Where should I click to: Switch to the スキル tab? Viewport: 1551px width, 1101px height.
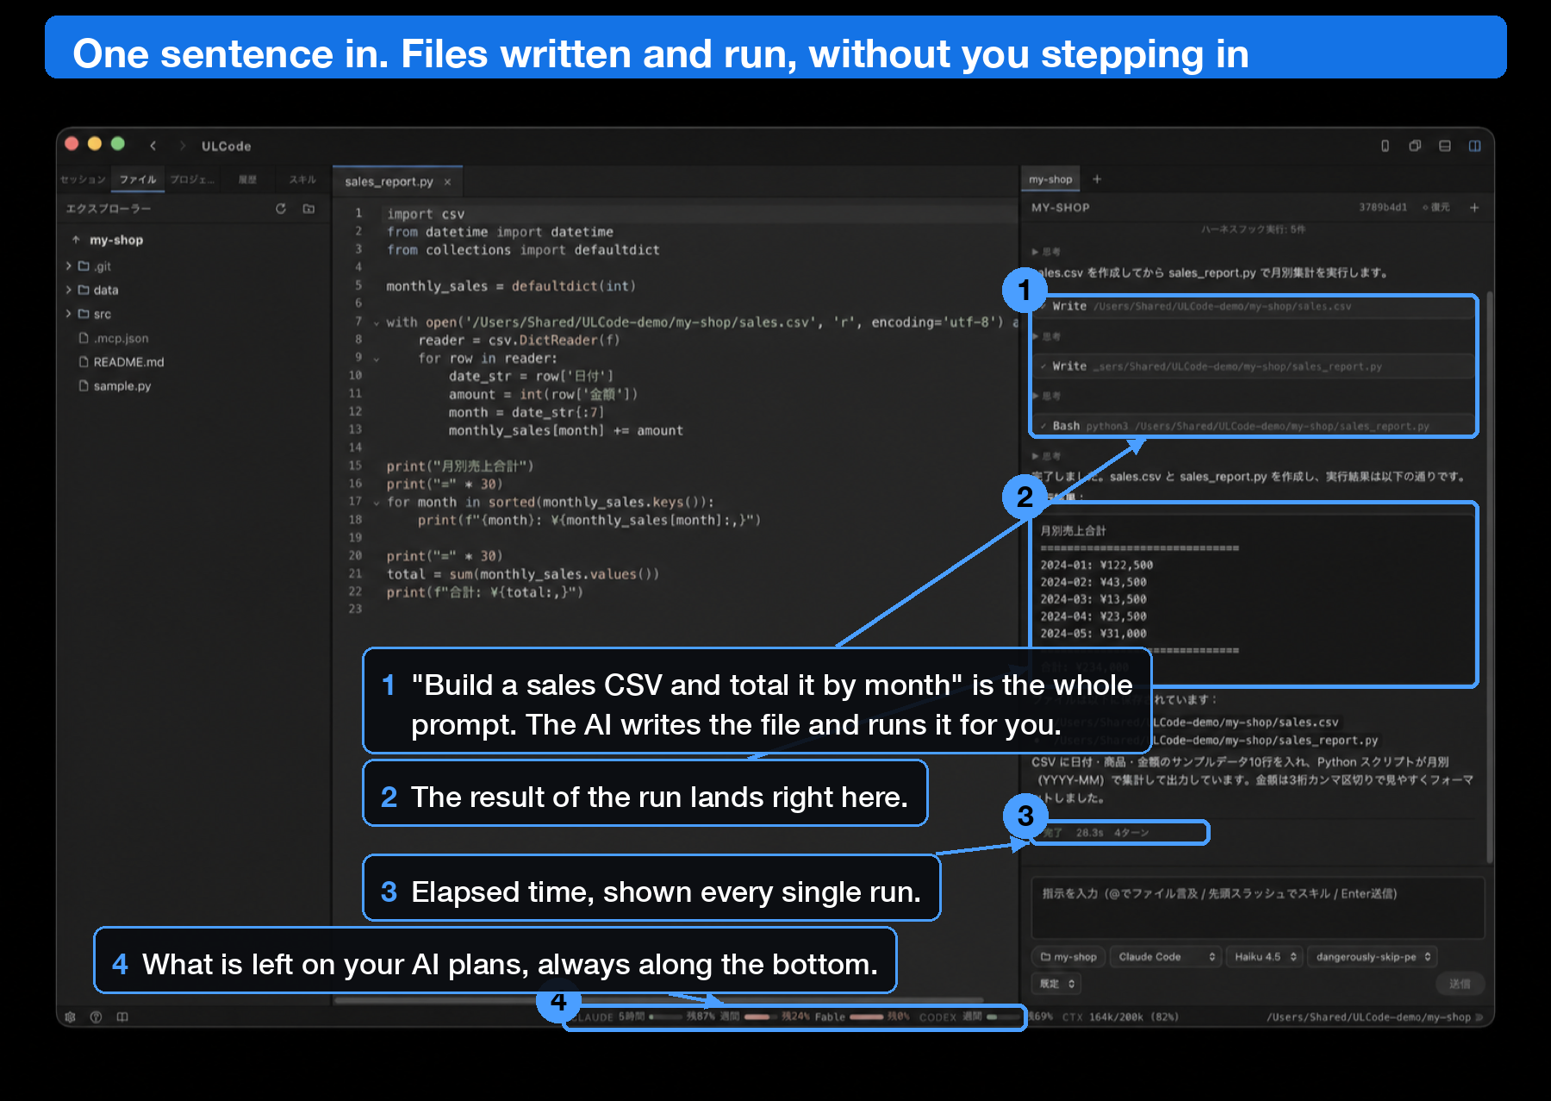click(302, 179)
